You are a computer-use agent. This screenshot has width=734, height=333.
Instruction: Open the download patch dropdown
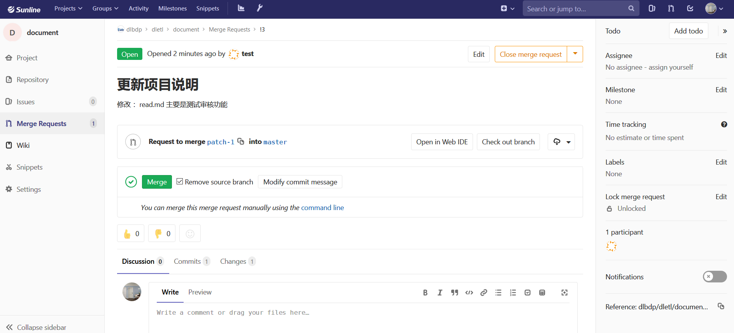click(561, 142)
